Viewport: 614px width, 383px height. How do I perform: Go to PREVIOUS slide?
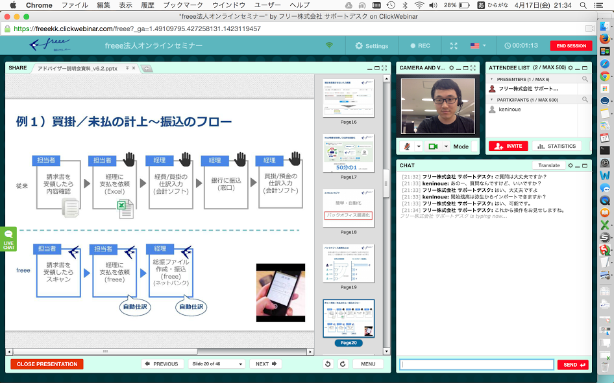162,364
